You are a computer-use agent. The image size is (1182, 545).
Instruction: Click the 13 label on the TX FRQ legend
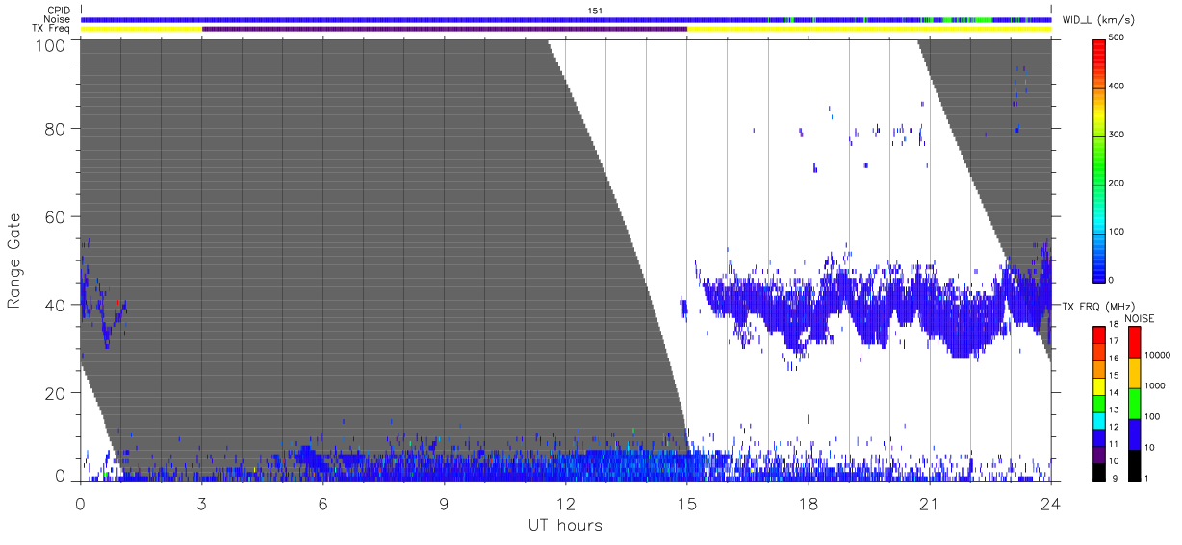coord(1113,409)
